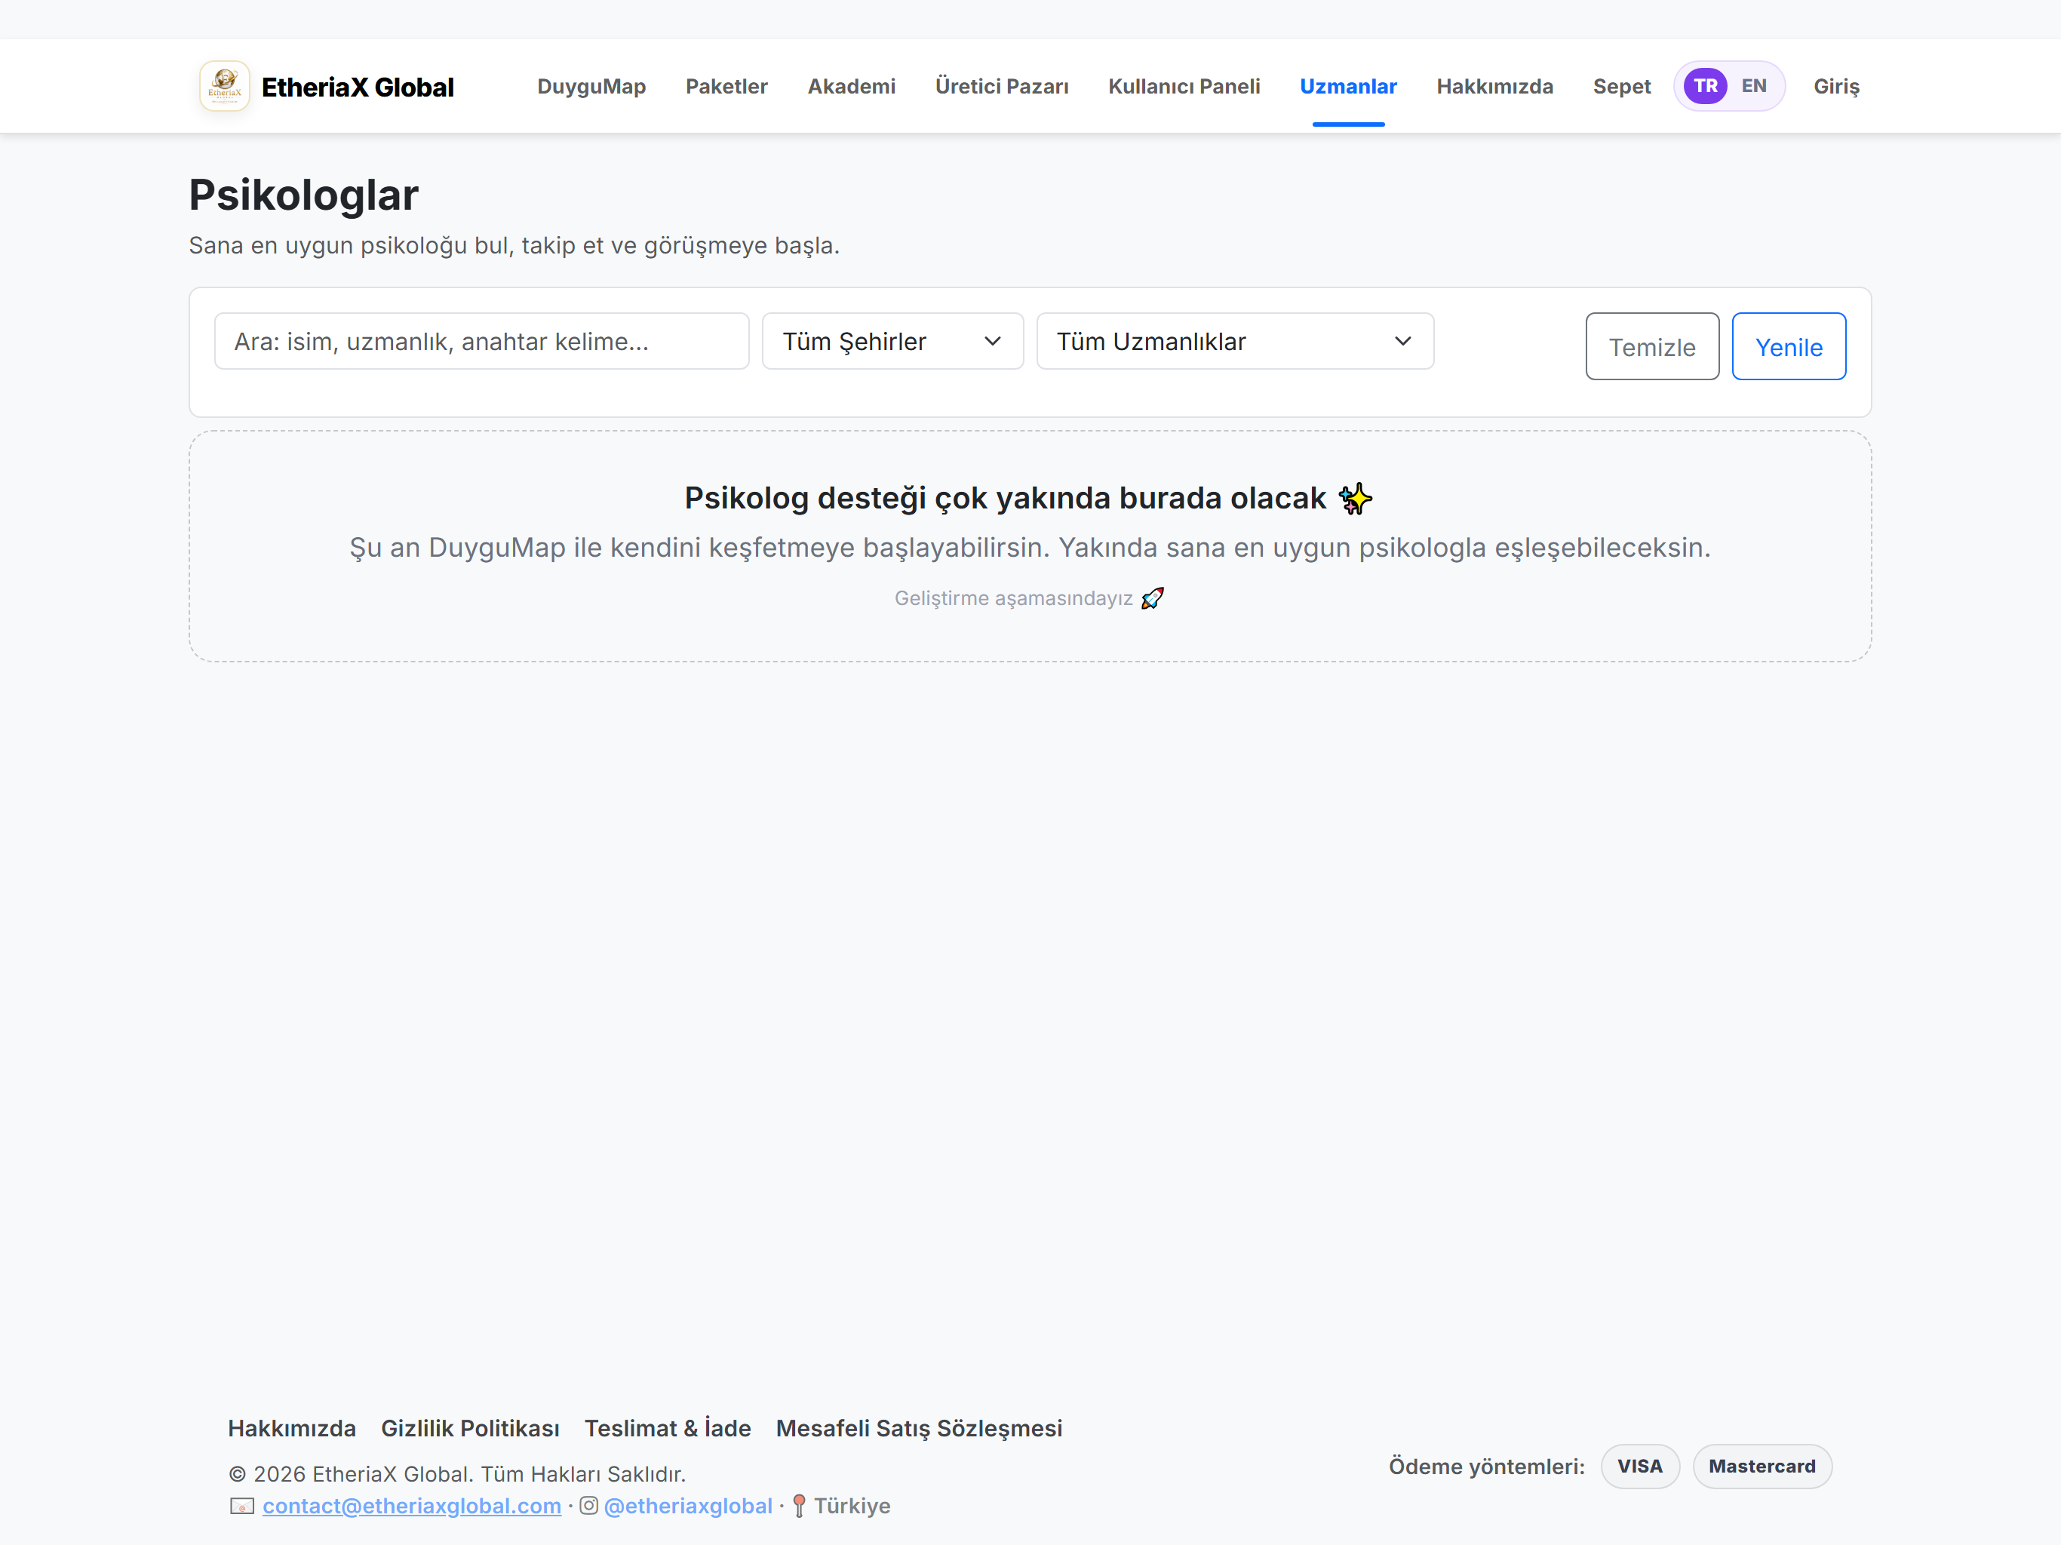The width and height of the screenshot is (2061, 1545).
Task: View the Sepet cart page
Action: point(1621,86)
